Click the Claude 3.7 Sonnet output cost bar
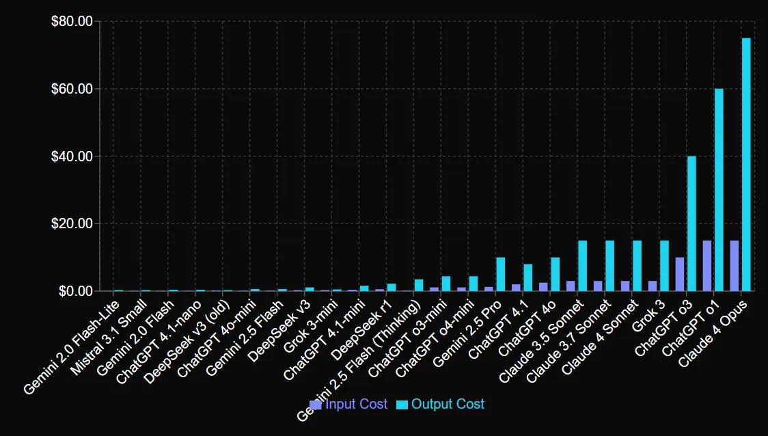 (609, 266)
